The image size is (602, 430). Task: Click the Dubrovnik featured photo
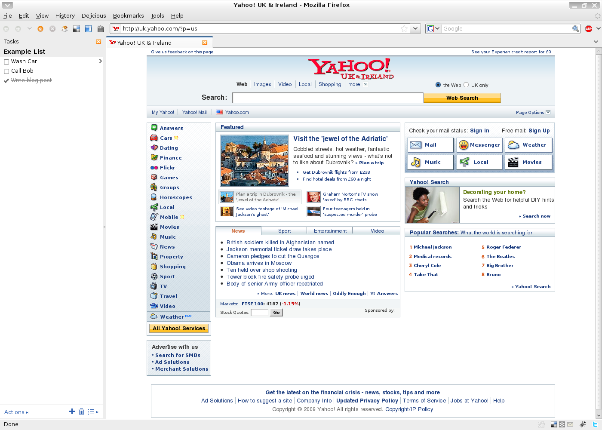point(255,160)
